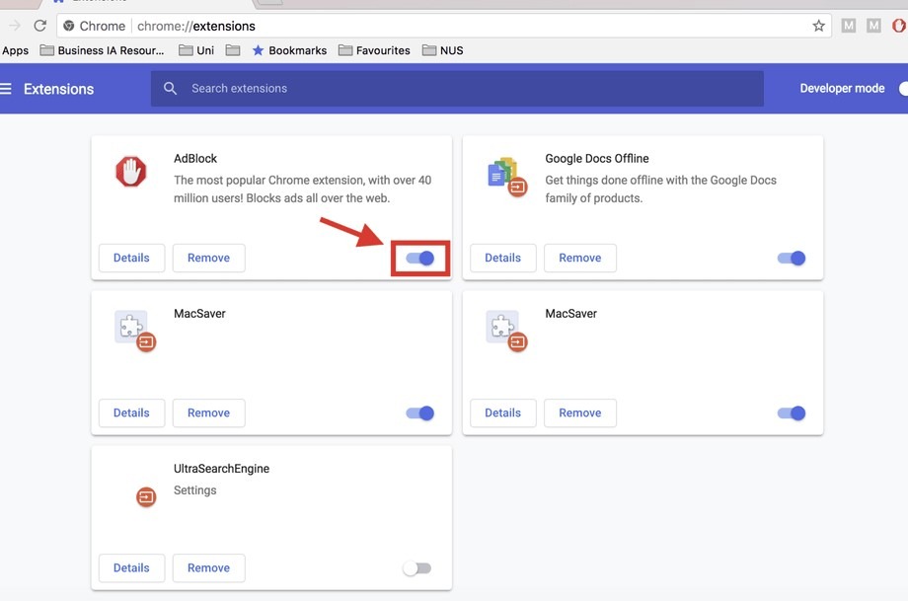Click the first Gmail toolbar extension icon
Image resolution: width=908 pixels, height=601 pixels.
tap(849, 26)
